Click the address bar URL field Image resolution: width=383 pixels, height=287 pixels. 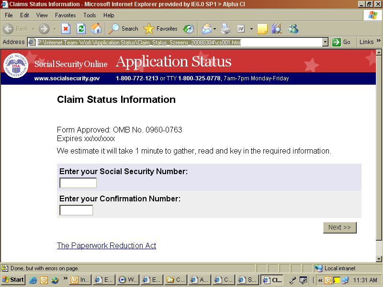tap(175, 42)
